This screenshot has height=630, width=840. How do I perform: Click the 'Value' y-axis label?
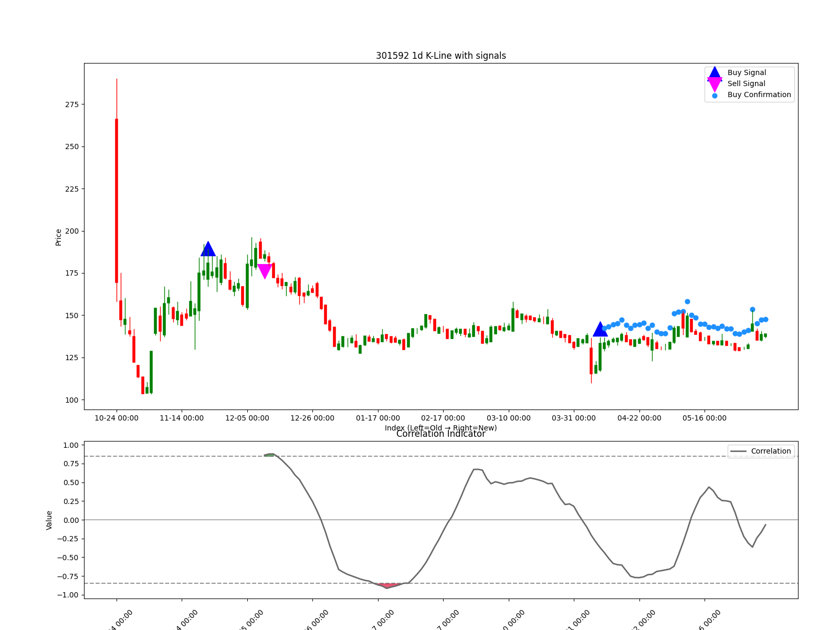coord(49,520)
